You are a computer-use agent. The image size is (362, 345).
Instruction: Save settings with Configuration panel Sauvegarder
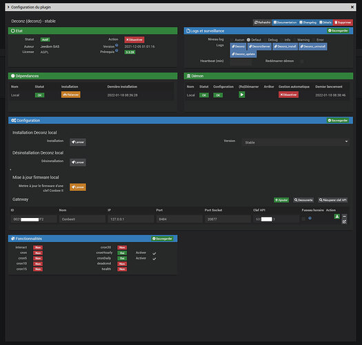(338, 120)
